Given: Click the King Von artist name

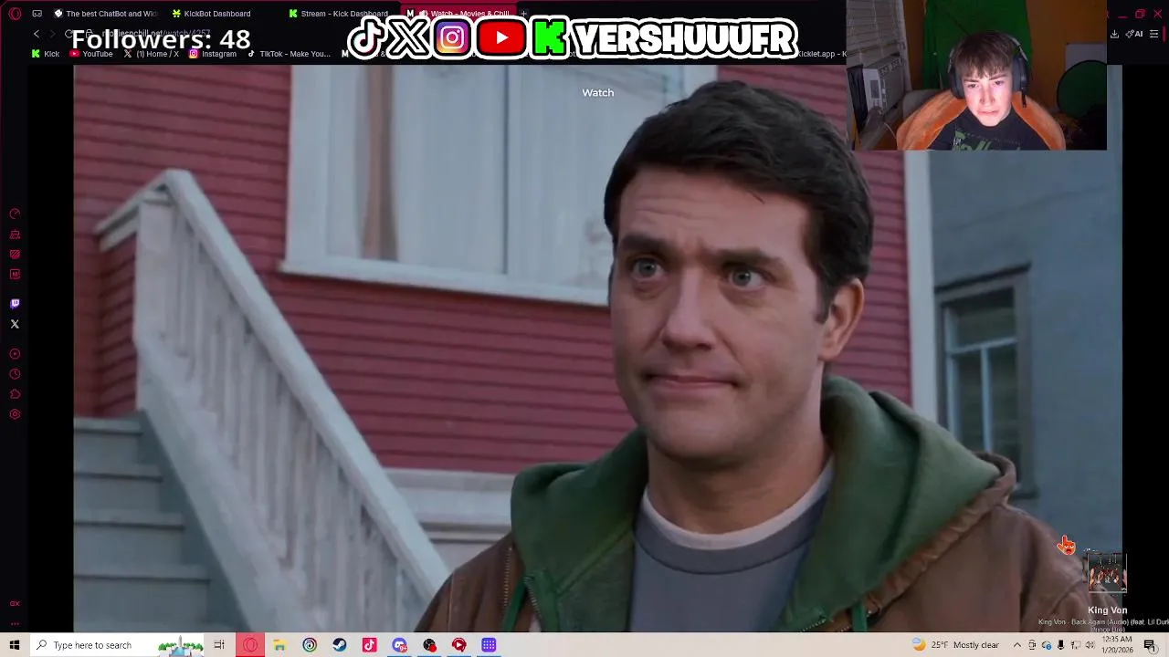Looking at the screenshot, I should 1107,610.
